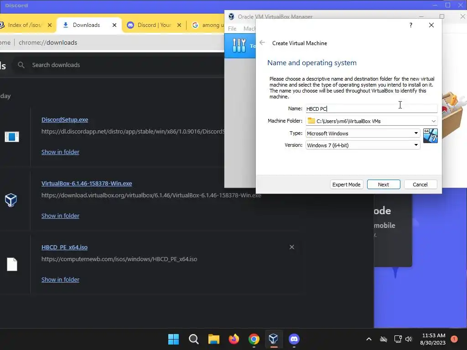The height and width of the screenshot is (350, 467).
Task: Open the clock showing 11:53 AM
Action: click(x=433, y=339)
